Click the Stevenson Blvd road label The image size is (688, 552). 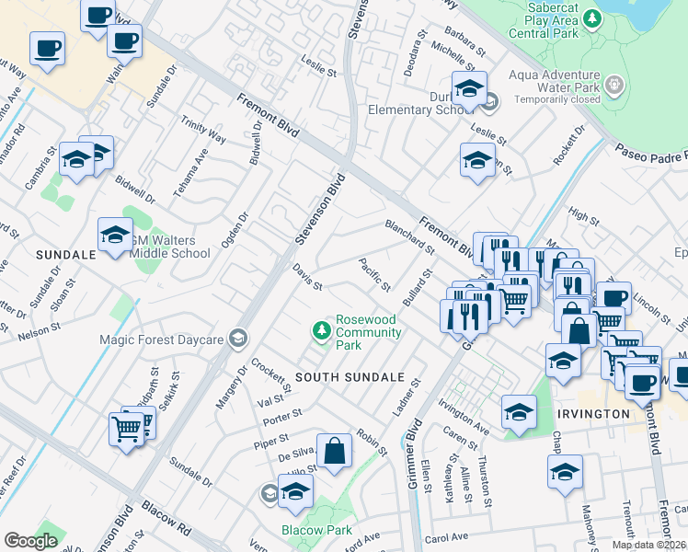[x=320, y=210]
